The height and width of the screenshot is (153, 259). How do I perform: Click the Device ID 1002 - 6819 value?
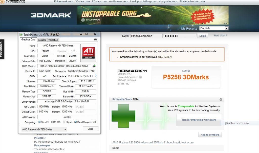click(45, 71)
